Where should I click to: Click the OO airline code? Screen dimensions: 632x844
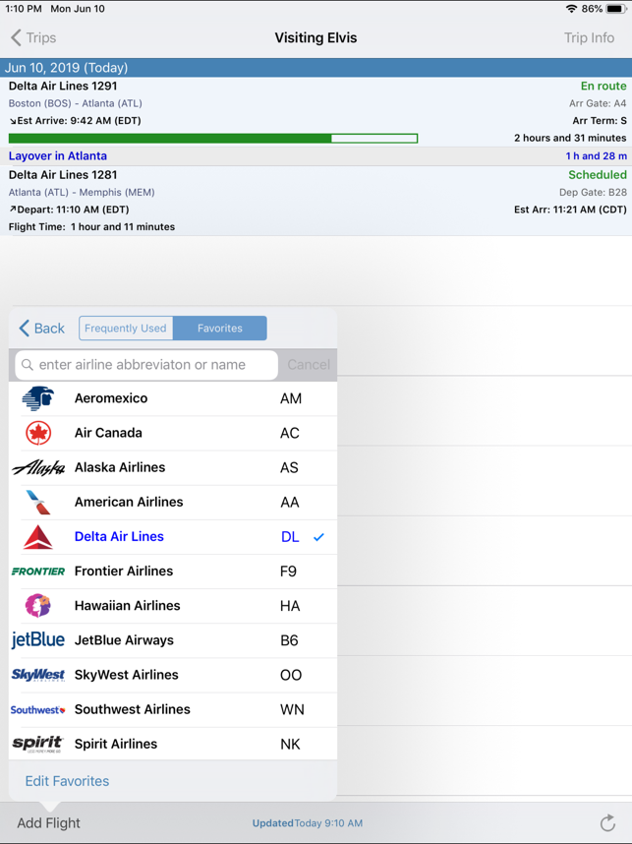291,675
